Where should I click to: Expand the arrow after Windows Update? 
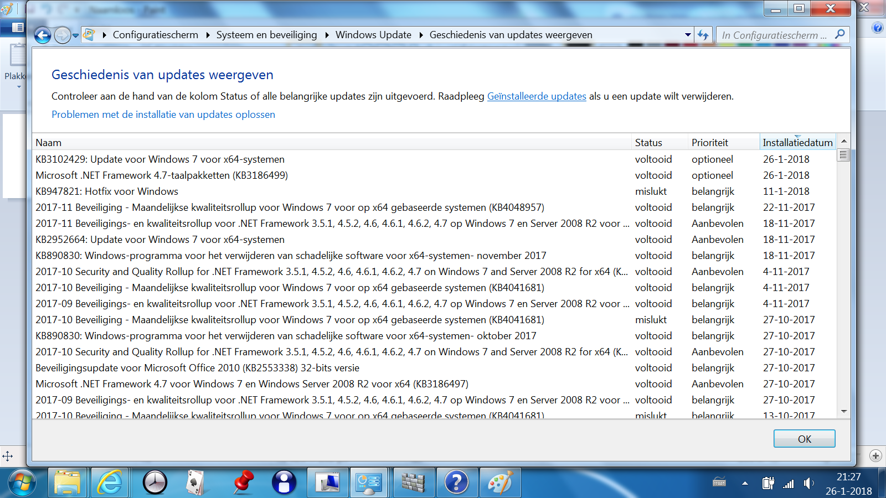421,35
